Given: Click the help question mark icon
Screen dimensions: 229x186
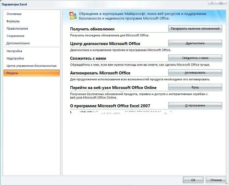Looking at the screenshot, I should [x=212, y=3].
